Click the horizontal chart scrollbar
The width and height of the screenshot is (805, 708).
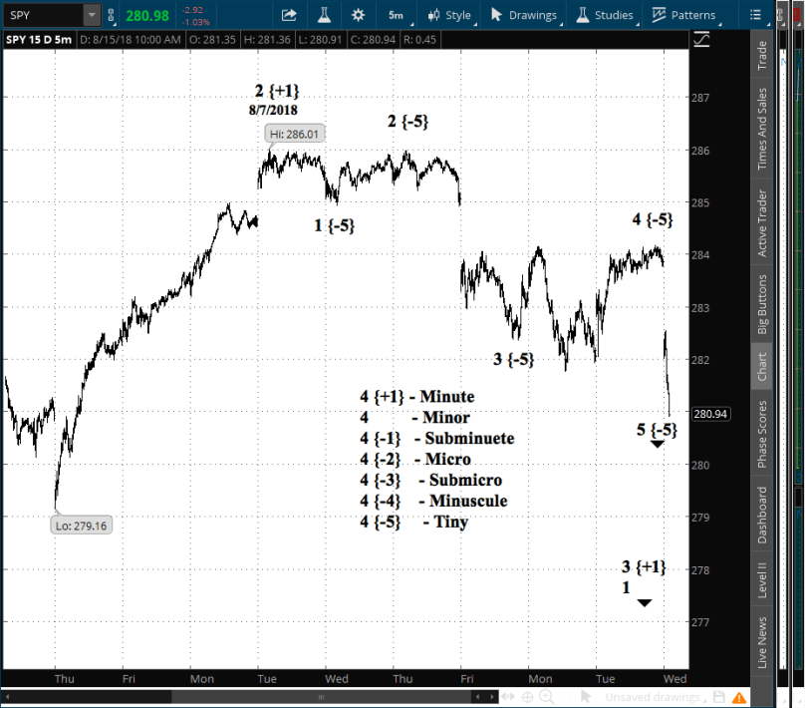click(x=249, y=696)
